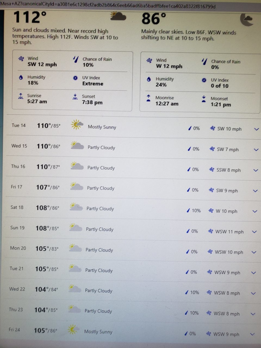
Task: Click the Fri 24 mostly sunny icon
Action: [x=73, y=329]
